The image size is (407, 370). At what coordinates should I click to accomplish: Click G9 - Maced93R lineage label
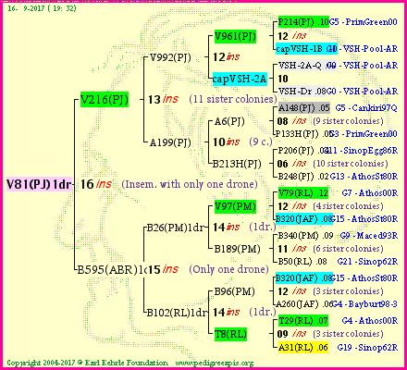[369, 236]
